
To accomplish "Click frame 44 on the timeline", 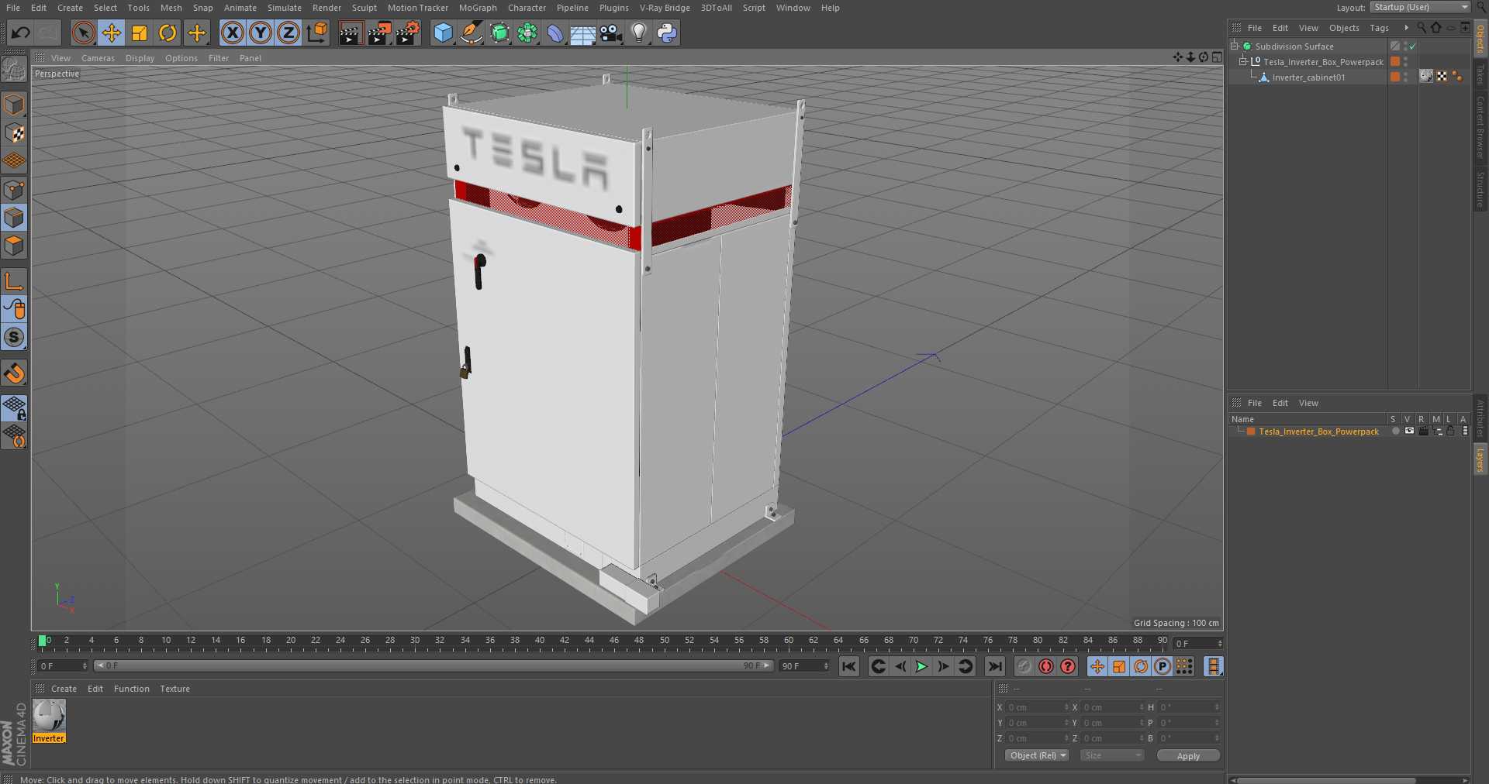I will point(589,641).
